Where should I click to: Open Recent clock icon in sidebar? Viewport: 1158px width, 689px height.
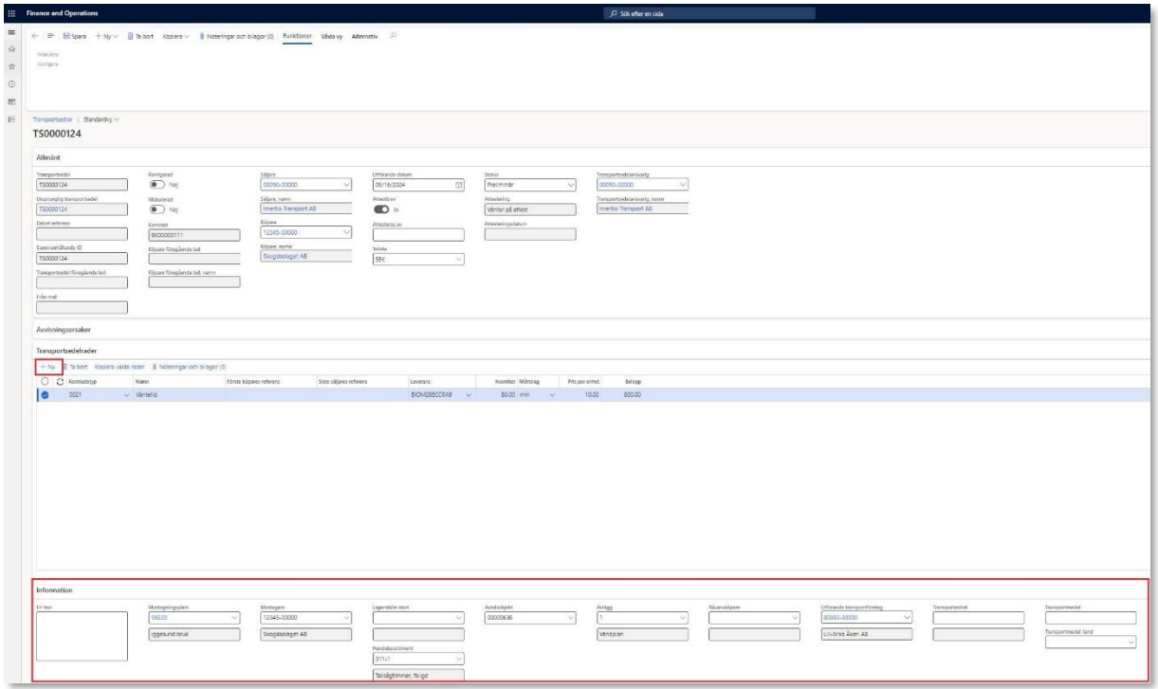coord(9,84)
